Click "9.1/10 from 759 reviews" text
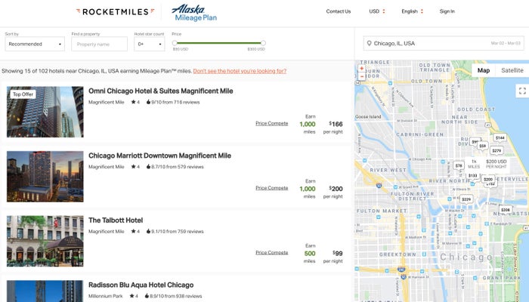The height and width of the screenshot is (302, 529). (178, 232)
